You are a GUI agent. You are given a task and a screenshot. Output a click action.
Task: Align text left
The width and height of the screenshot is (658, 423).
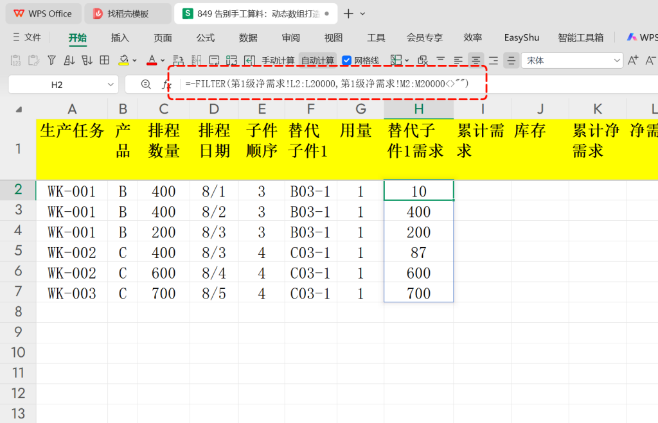click(458, 60)
